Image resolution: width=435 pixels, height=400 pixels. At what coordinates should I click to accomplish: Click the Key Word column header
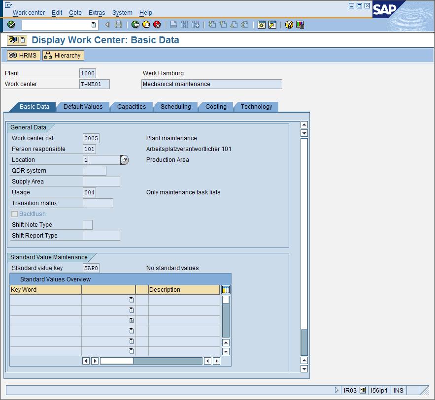(x=45, y=290)
